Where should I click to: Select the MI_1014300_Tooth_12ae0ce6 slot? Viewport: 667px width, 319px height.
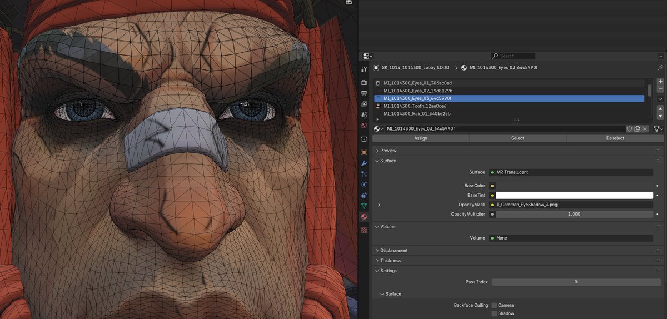pyautogui.click(x=509, y=106)
